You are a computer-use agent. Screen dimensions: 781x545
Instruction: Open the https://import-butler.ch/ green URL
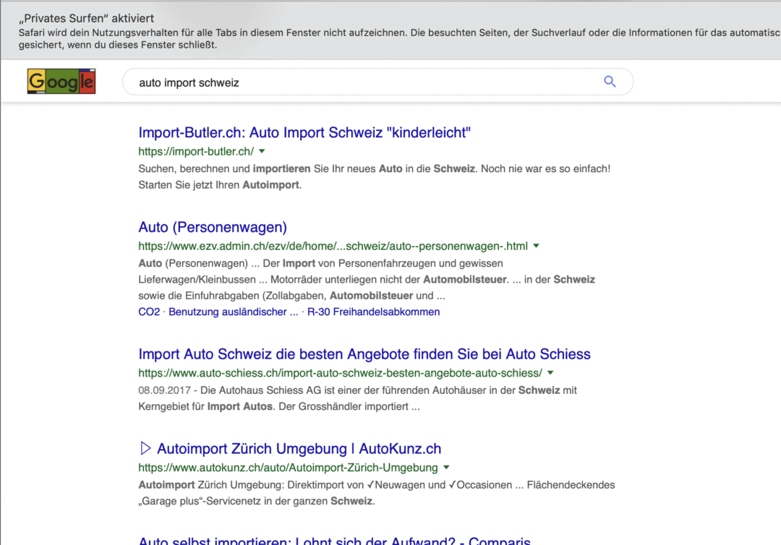pos(195,152)
